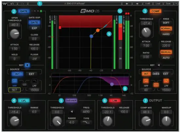Click the orange compressor threshold dot on graph
The image size is (180, 132).
[98, 30]
